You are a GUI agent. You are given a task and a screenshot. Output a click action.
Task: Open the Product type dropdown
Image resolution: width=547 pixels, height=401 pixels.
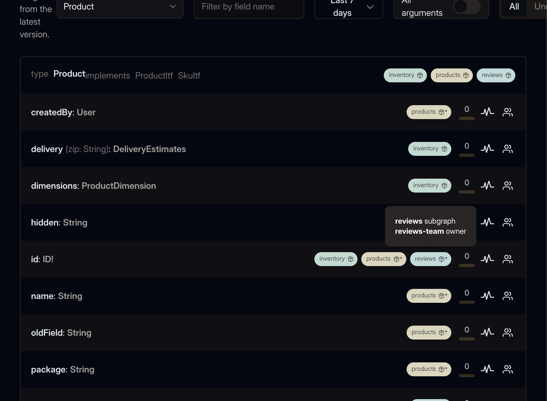(120, 7)
